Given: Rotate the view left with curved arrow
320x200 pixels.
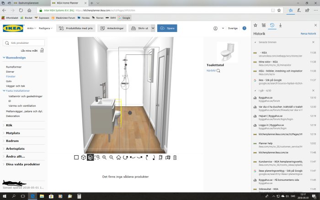Looking at the screenshot, I should [x=133, y=158].
